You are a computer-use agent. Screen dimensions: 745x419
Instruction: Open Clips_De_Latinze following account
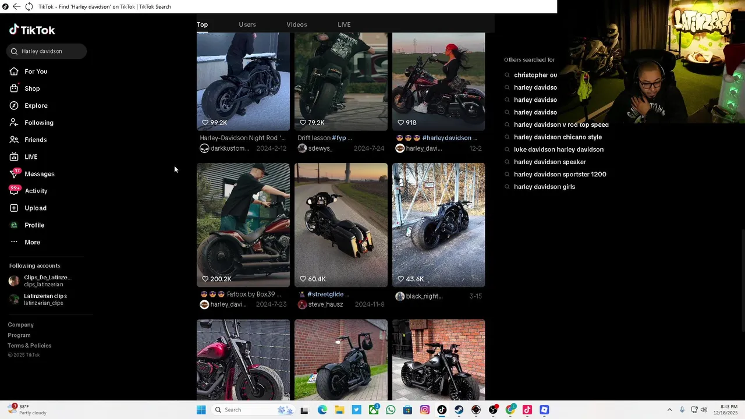40,281
